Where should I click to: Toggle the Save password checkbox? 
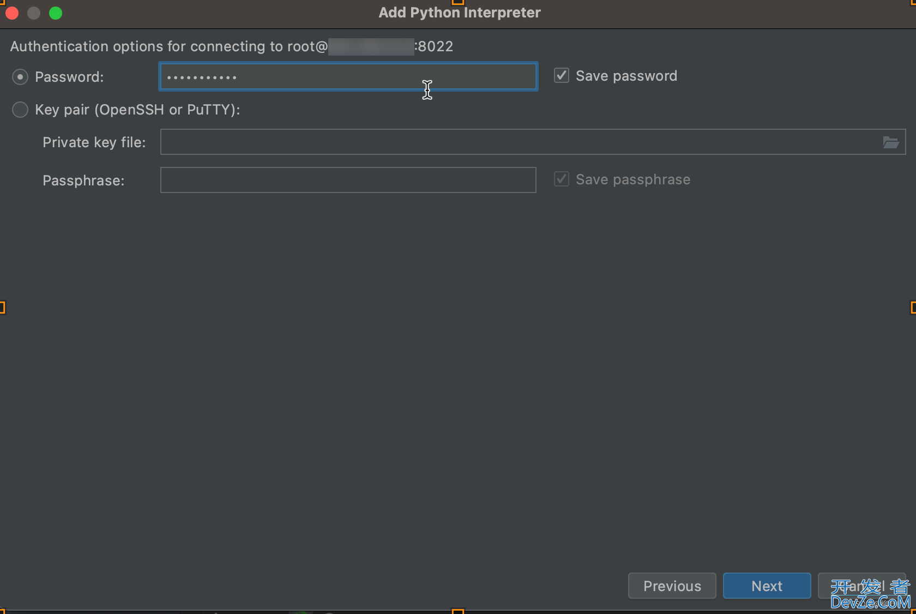pos(562,75)
